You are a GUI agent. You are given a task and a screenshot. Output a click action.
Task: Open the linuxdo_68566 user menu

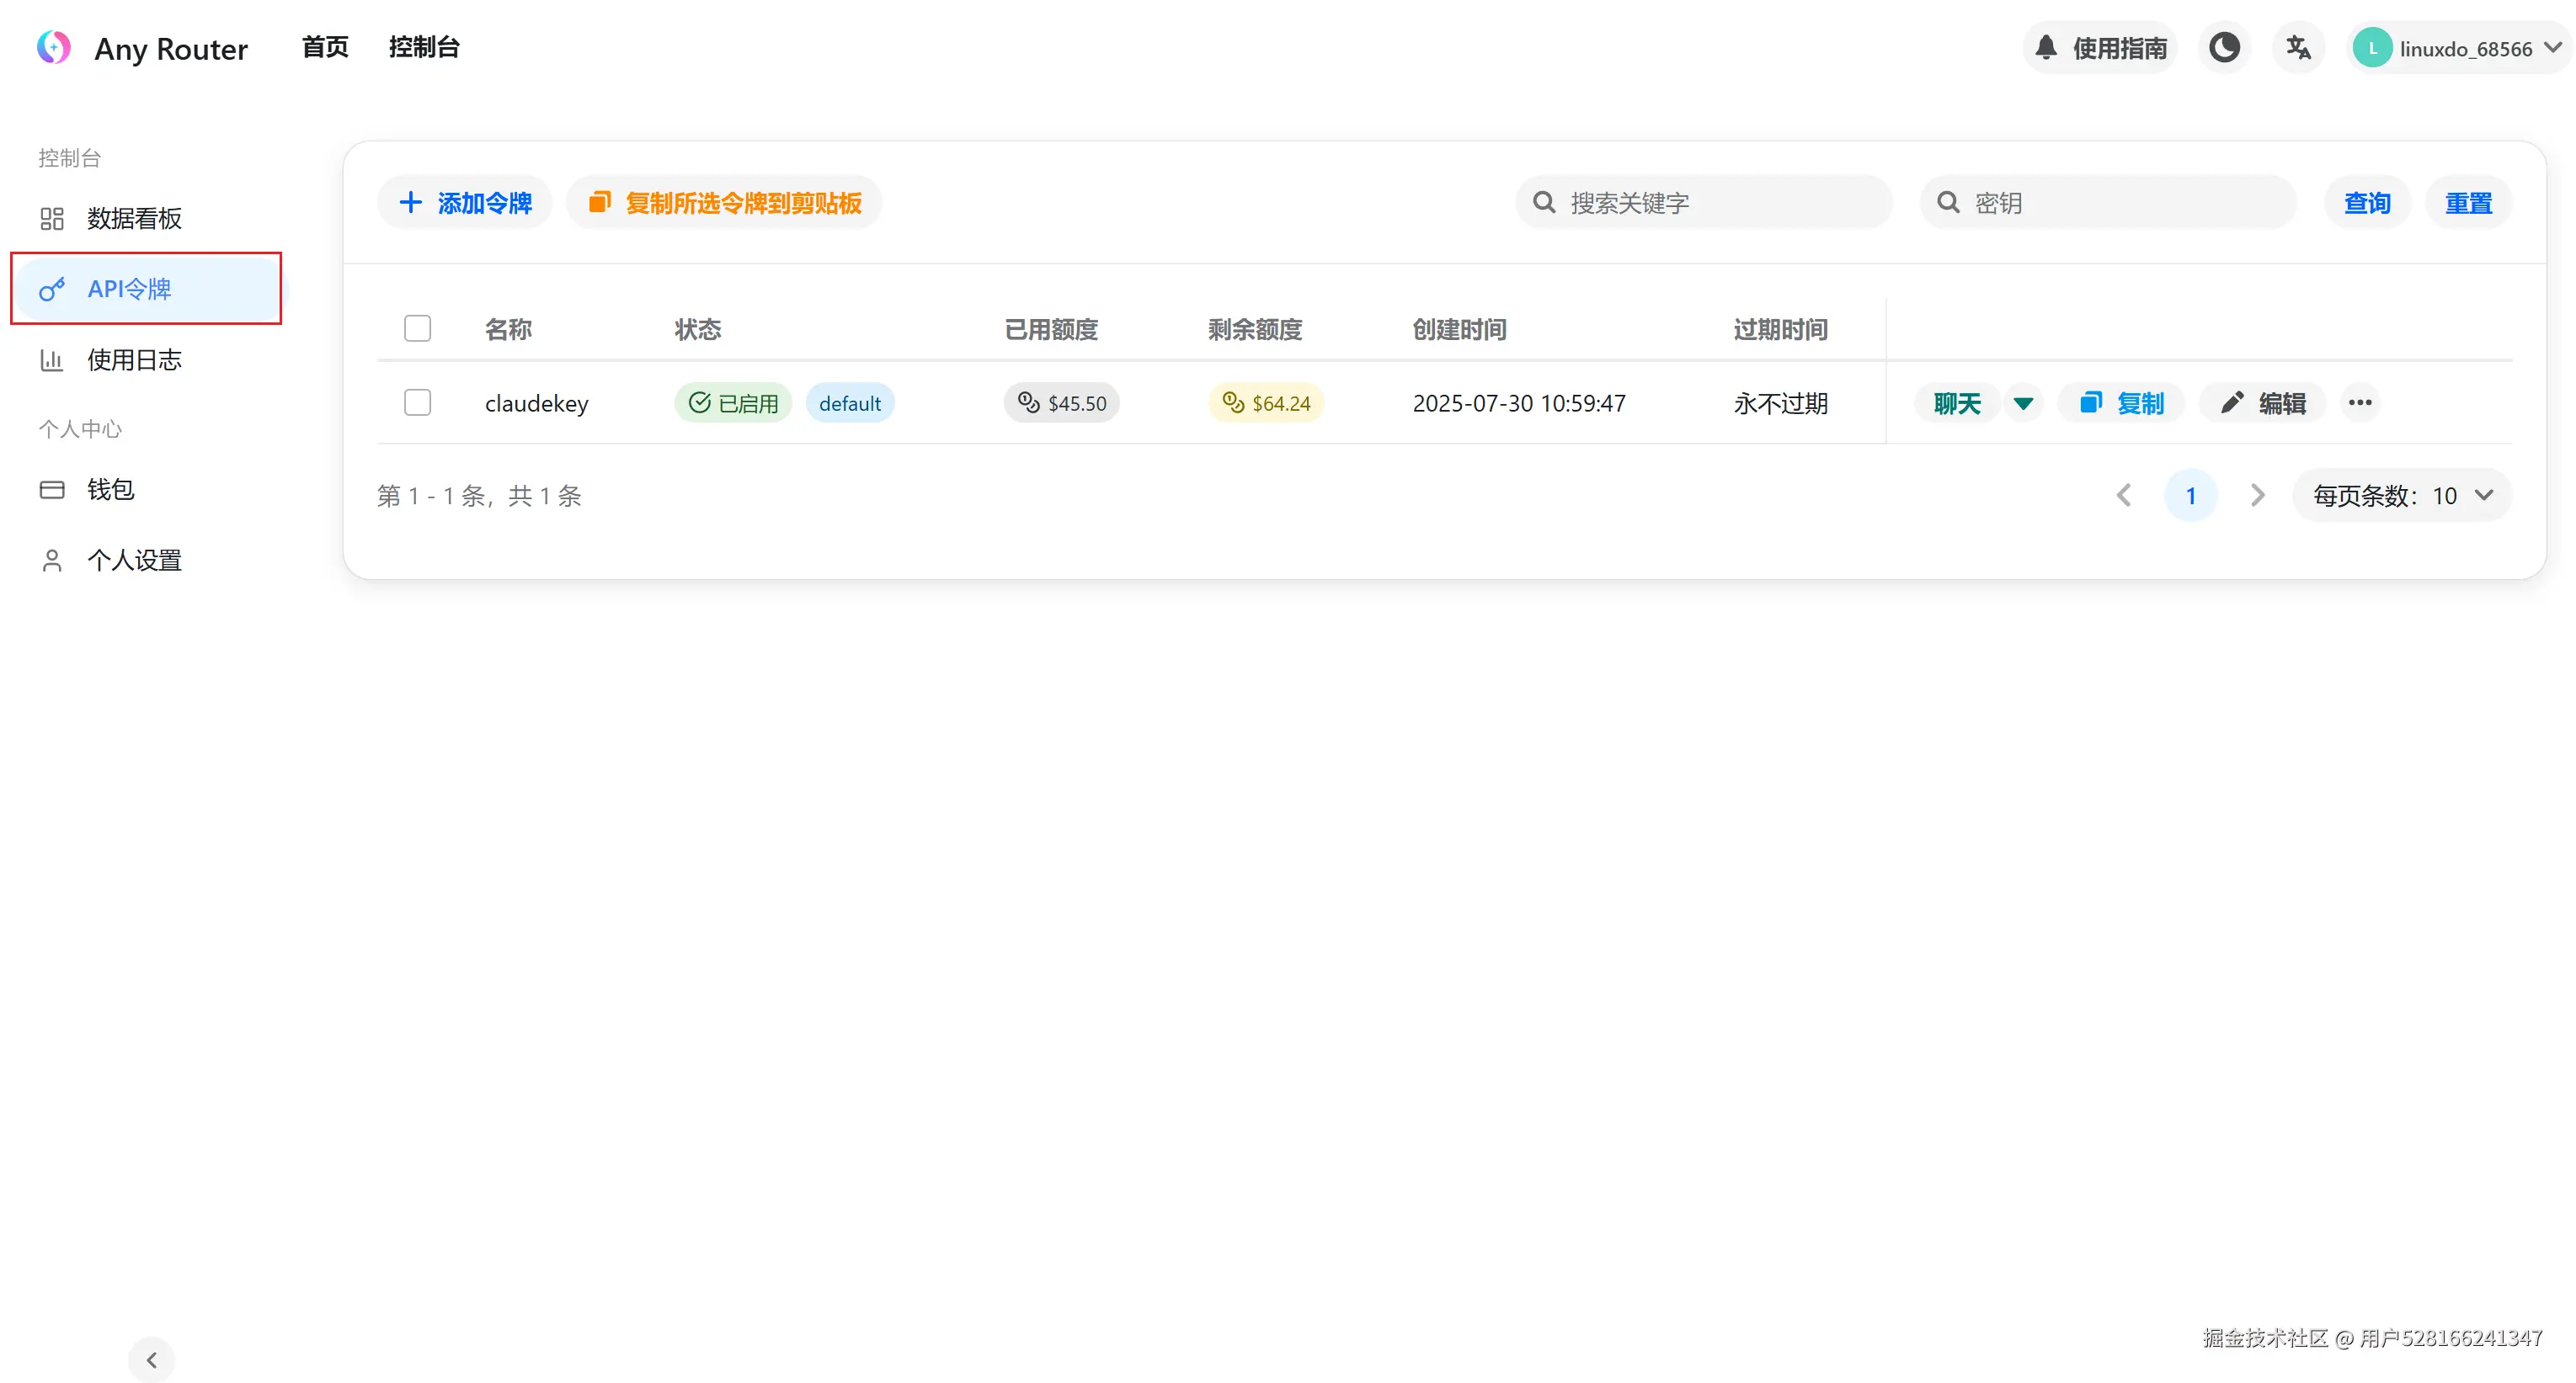(2459, 48)
